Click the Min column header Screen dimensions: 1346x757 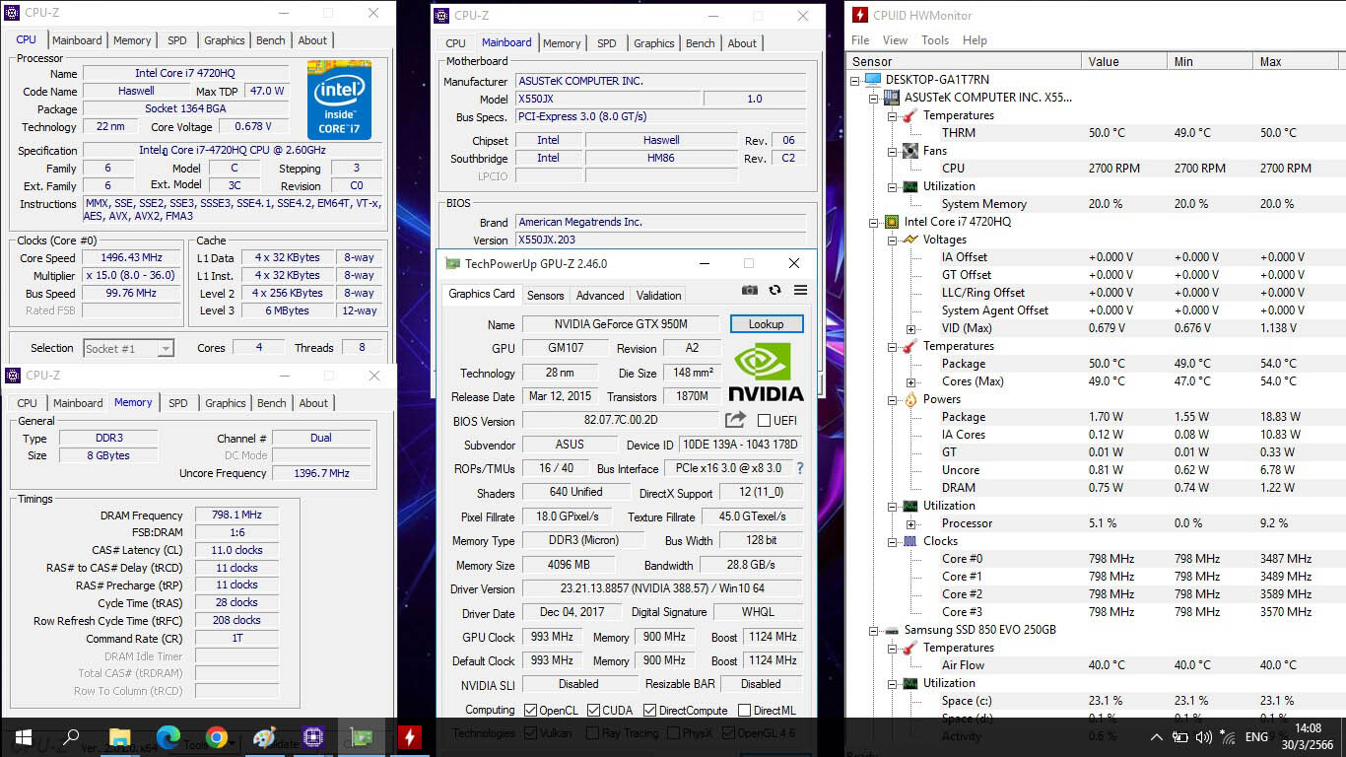pyautogui.click(x=1209, y=61)
